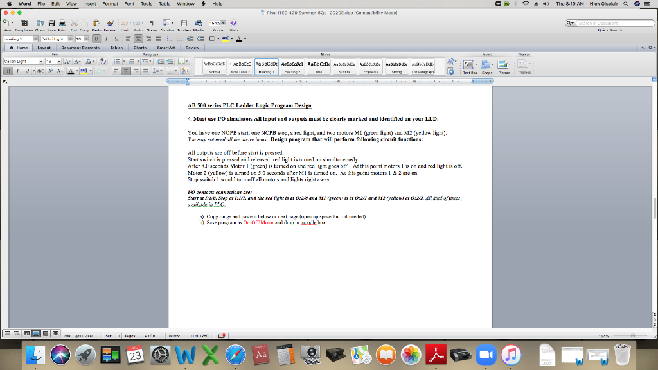658x370 pixels.
Task: Insert a Picture using the ribbon
Action: tap(503, 64)
